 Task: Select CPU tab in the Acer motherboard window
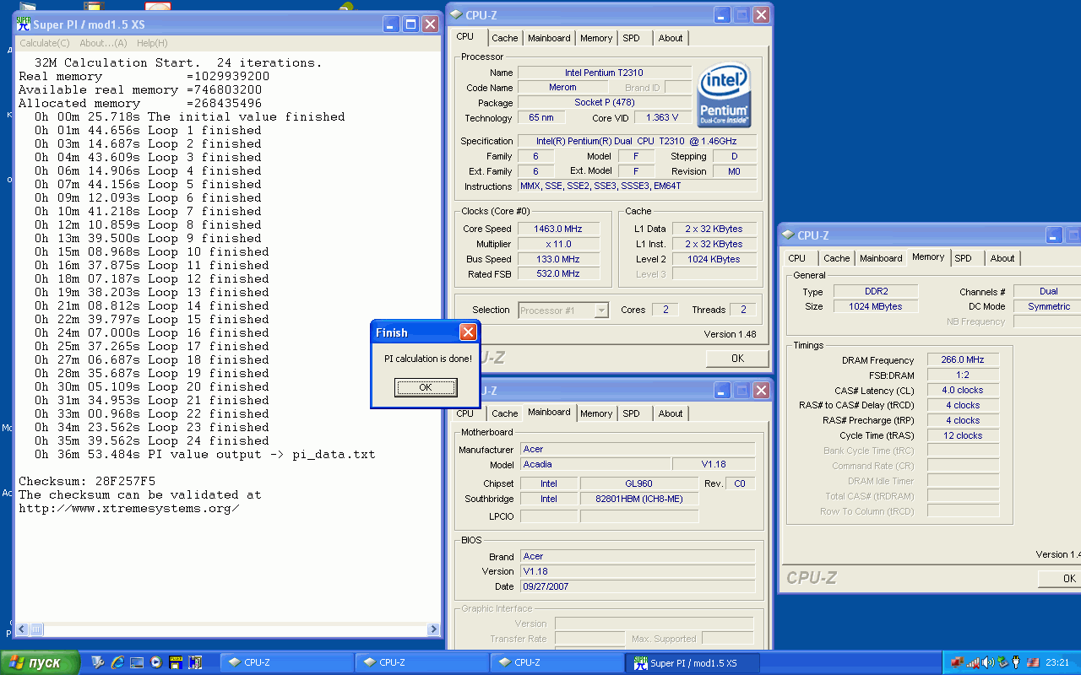coord(465,413)
